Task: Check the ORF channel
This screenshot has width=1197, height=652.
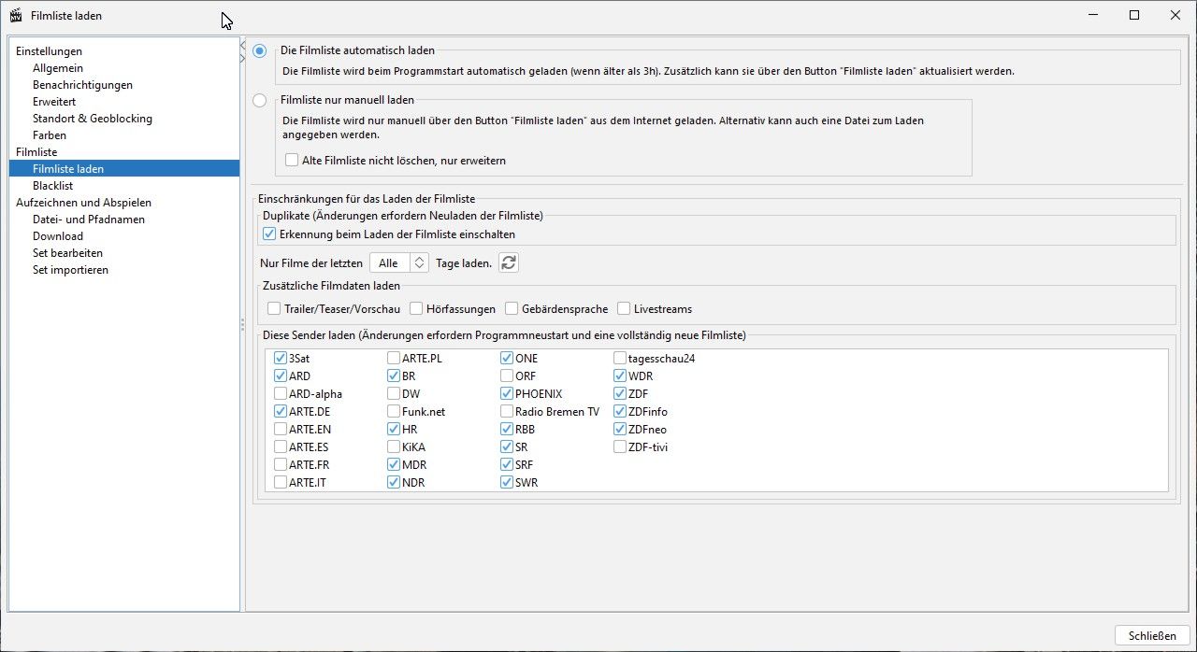Action: point(507,376)
